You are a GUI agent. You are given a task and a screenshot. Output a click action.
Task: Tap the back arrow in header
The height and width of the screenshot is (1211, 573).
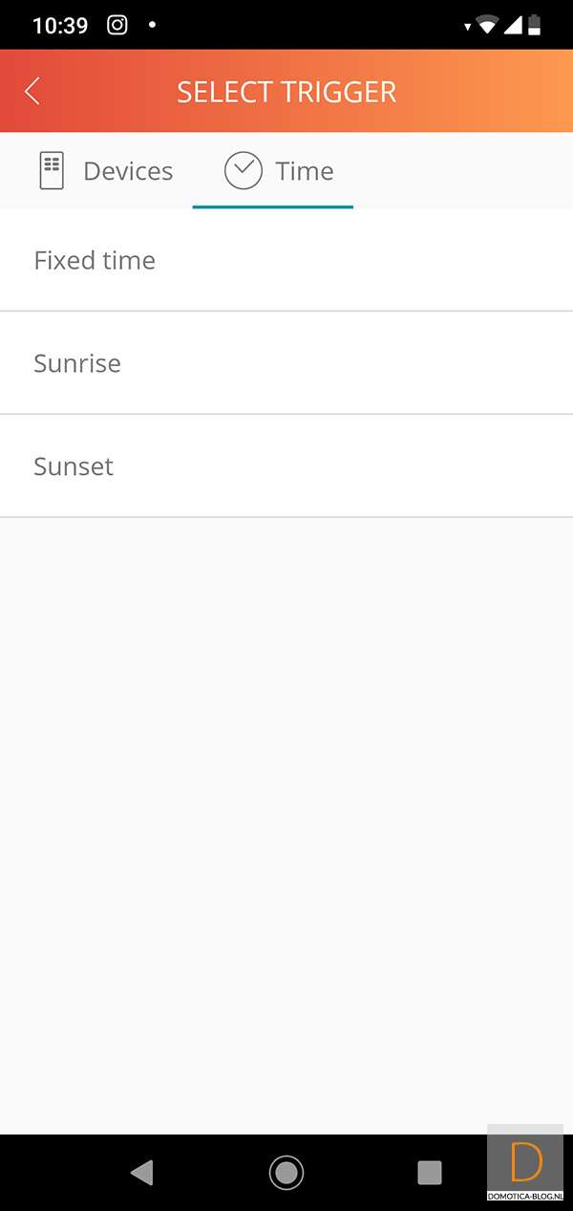click(x=32, y=92)
